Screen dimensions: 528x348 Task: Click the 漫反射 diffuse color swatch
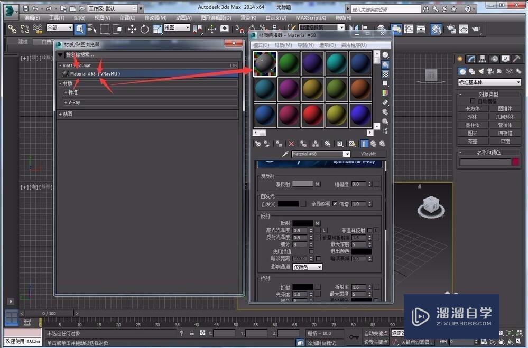302,184
